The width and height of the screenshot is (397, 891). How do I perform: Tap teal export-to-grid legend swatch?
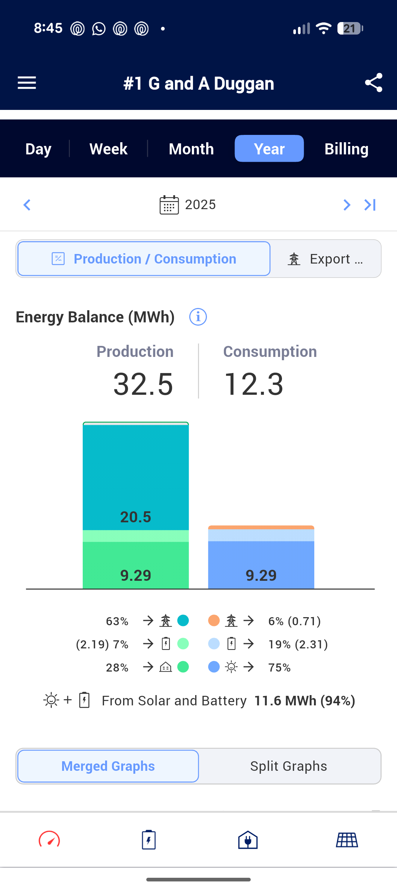(x=183, y=620)
